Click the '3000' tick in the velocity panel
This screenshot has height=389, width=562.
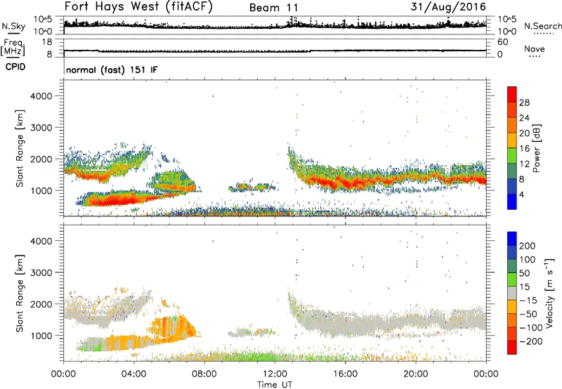[41, 272]
